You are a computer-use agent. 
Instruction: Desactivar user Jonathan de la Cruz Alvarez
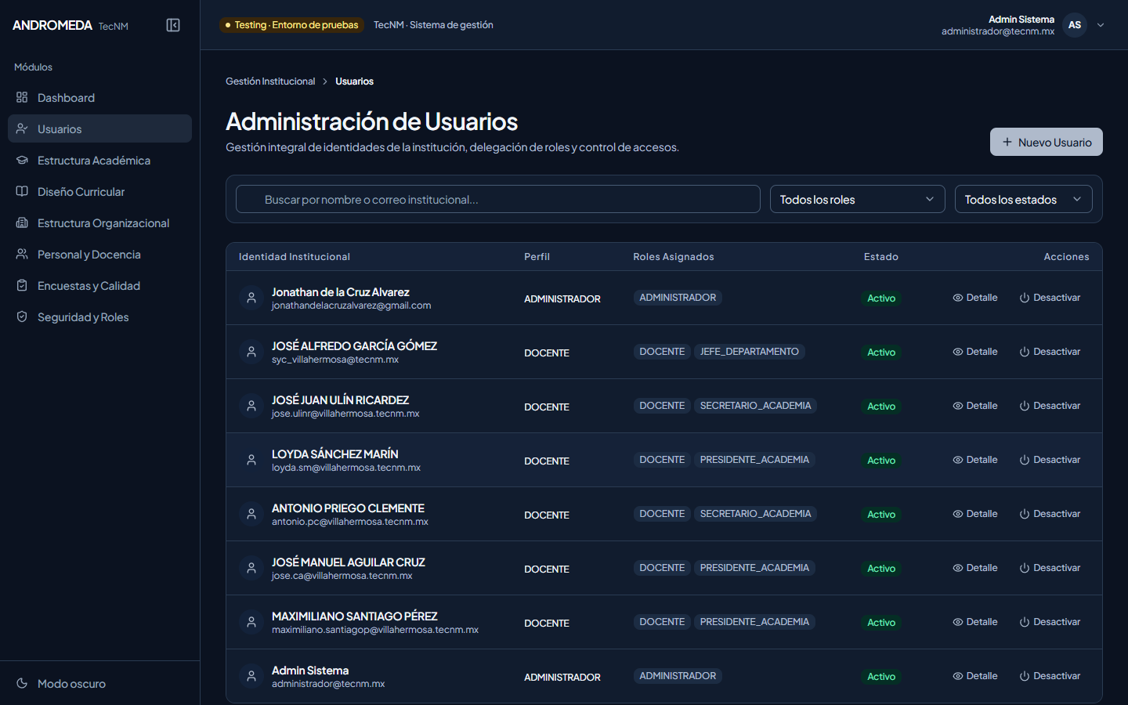coord(1050,298)
